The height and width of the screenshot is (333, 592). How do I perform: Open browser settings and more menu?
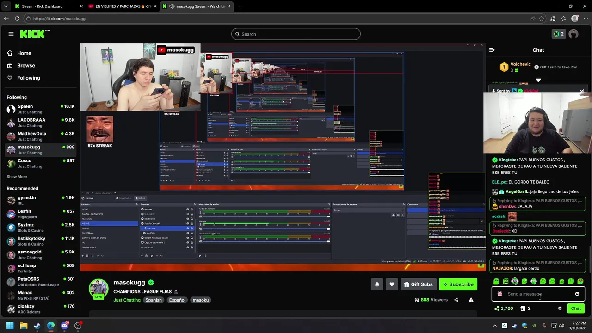click(x=586, y=18)
